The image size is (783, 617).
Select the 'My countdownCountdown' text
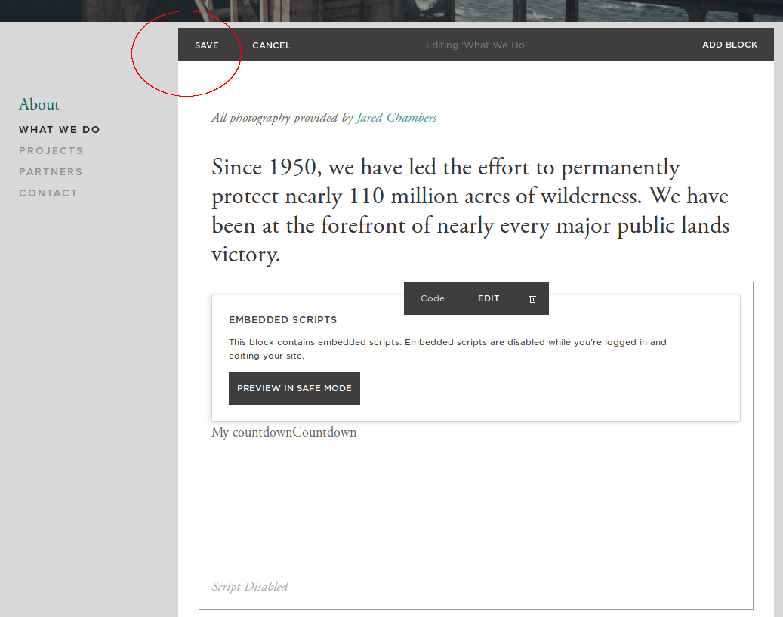[284, 433]
